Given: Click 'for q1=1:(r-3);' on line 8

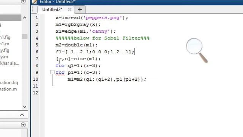Looking at the screenshot, I should point(78,65).
